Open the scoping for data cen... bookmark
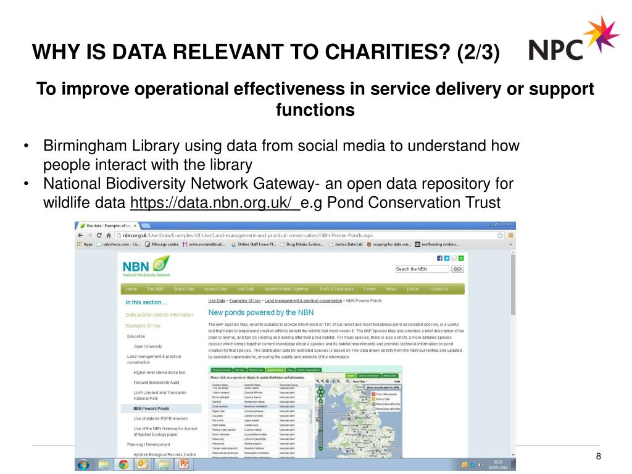 pos(389,244)
